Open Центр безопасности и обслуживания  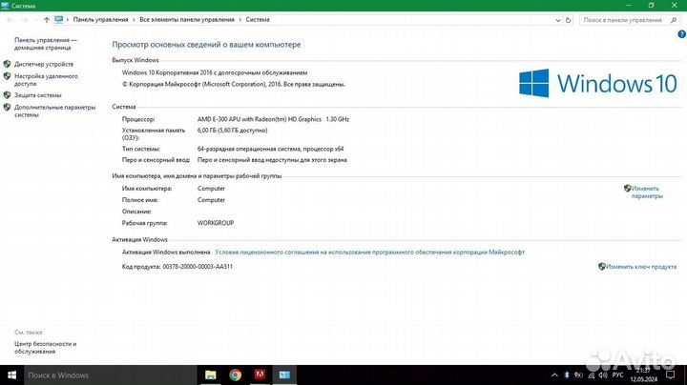(x=45, y=348)
